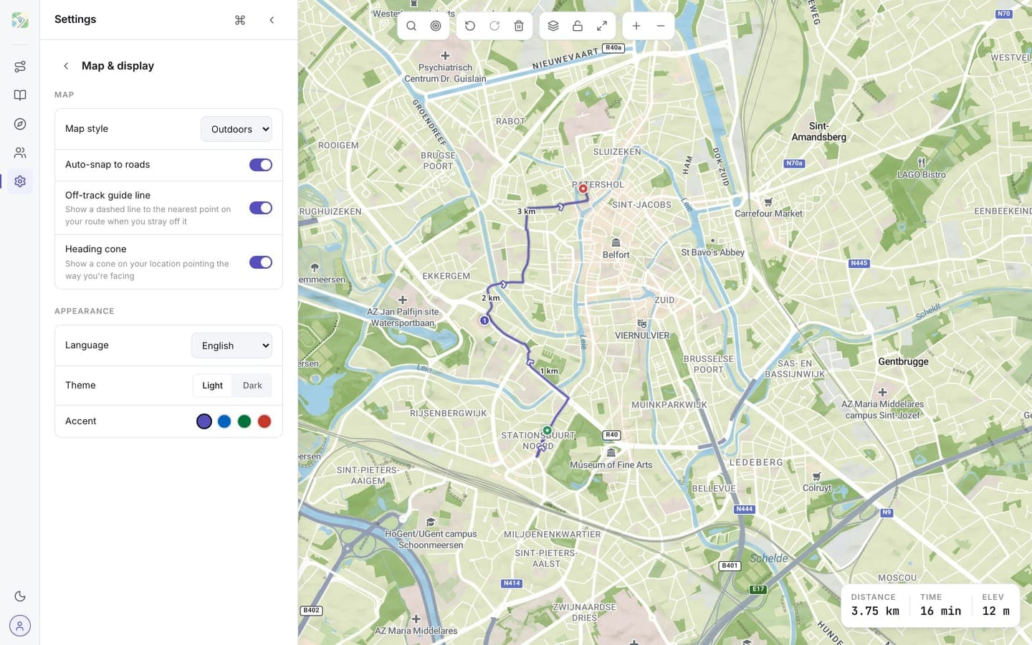Click the map search magnifier
Image resolution: width=1032 pixels, height=645 pixels.
coord(411,26)
